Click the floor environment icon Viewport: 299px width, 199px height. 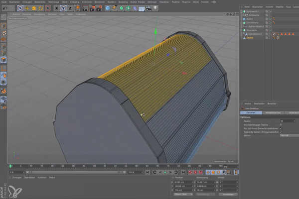point(142,8)
